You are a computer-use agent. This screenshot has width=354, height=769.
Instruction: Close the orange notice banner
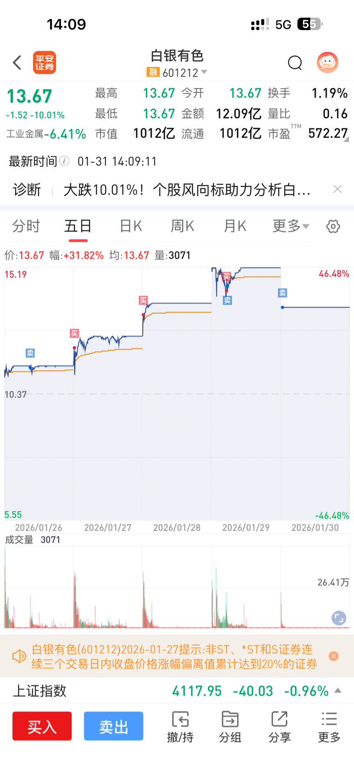[x=334, y=656]
